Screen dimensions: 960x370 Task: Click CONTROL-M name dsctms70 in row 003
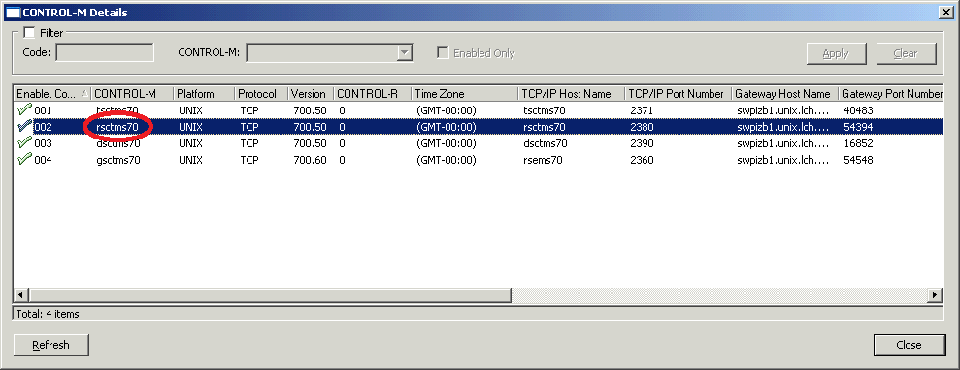coord(117,143)
